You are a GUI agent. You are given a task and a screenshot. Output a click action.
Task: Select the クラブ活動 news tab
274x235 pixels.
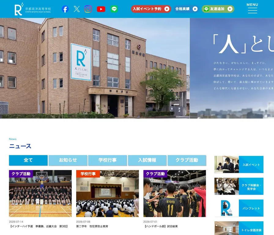pos(187,160)
